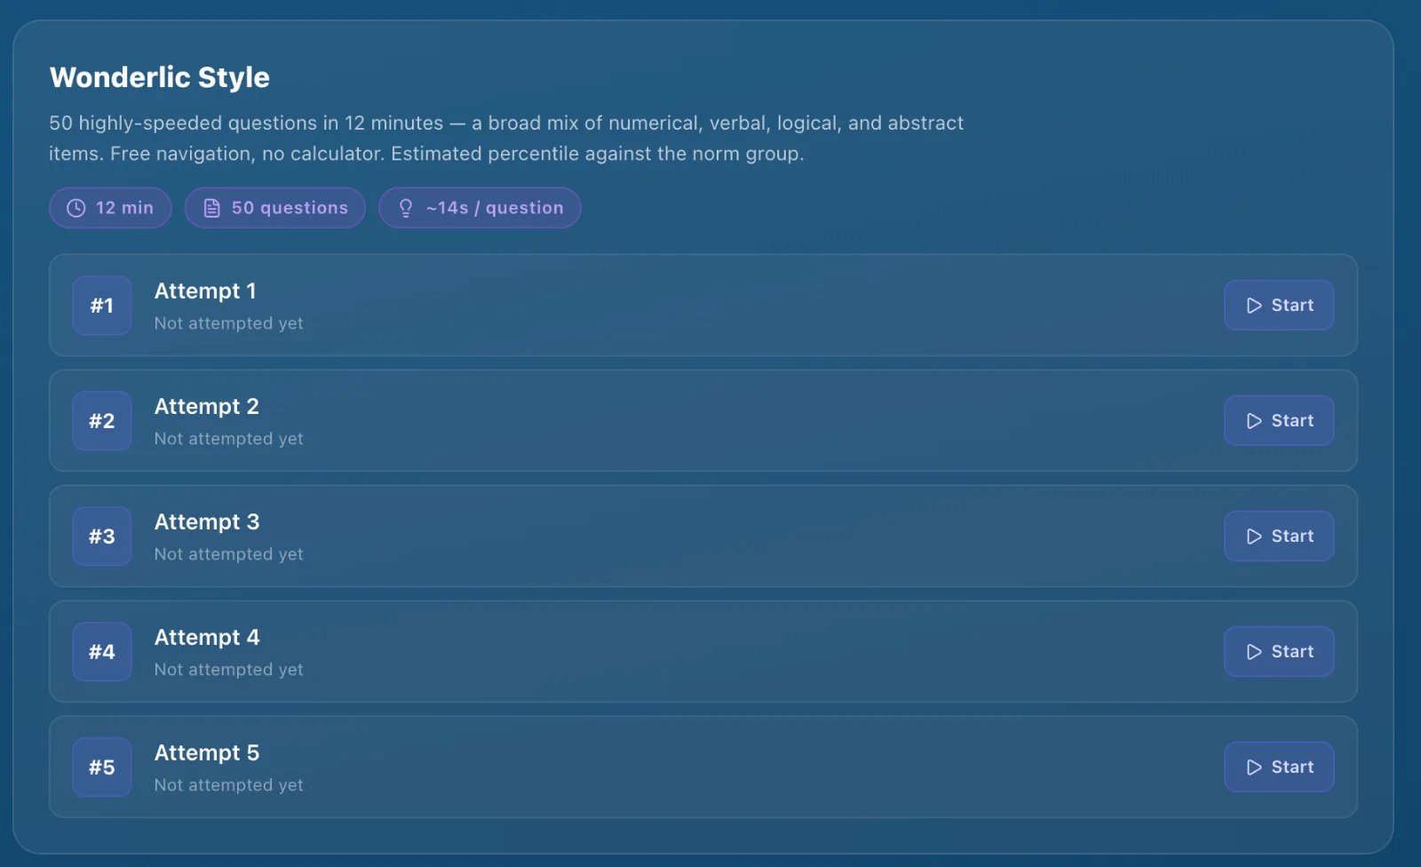This screenshot has height=867, width=1421.
Task: Click 'Not attempted yet' under Attempt 4
Action: [229, 670]
